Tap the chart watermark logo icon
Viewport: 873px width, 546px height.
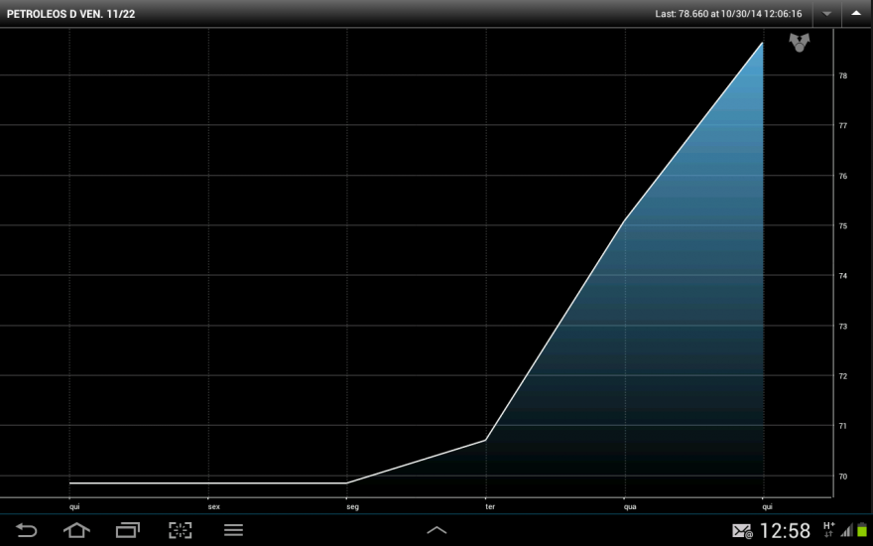800,43
